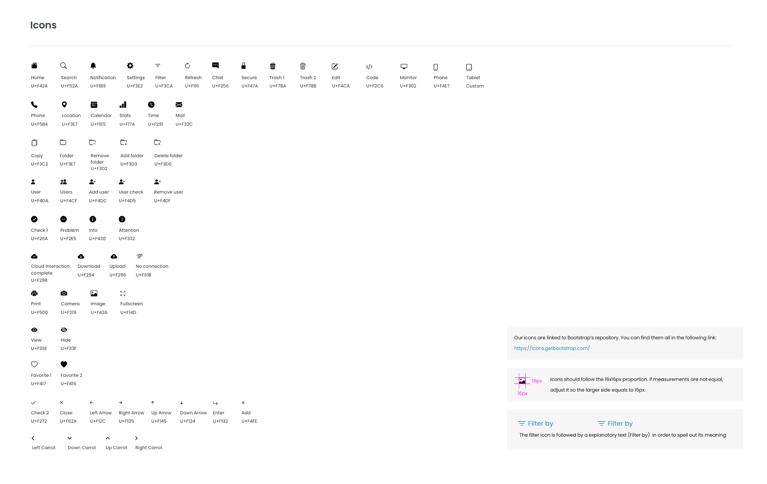The width and height of the screenshot is (767, 484).
Task: Click the Code brackets icon
Action: click(369, 67)
